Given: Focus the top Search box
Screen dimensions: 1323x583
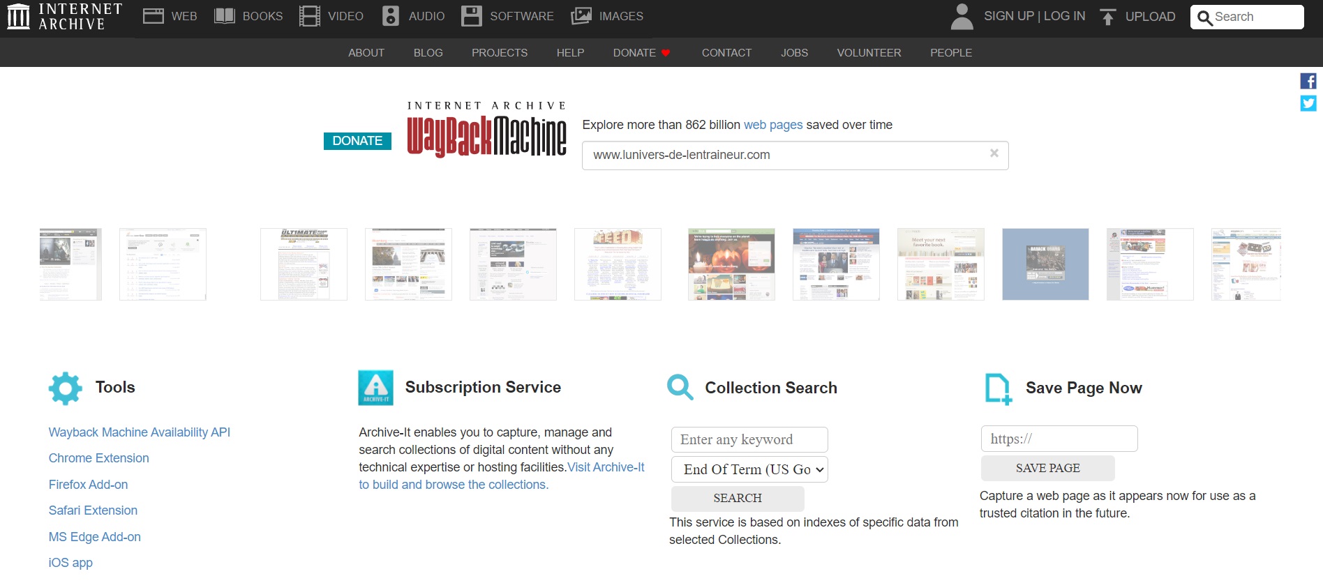Looking at the screenshot, I should (x=1247, y=17).
